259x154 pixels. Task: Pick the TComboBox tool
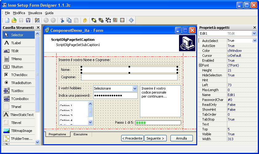tap(19, 99)
